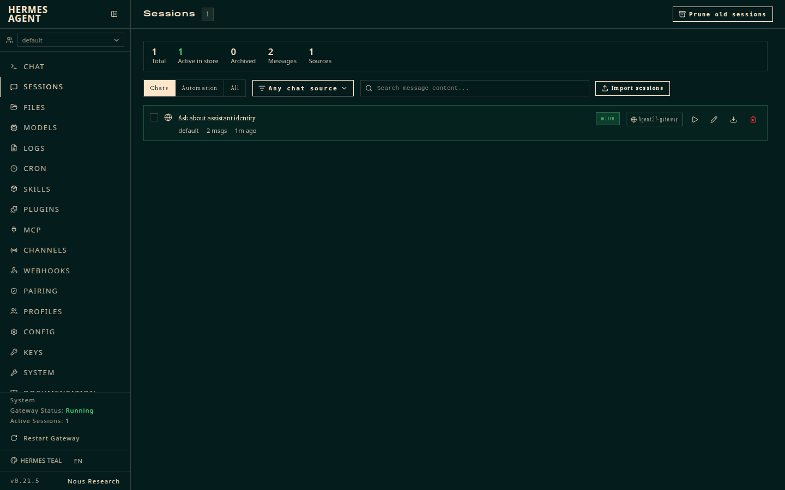
Task: Open the 'Any chat source' filter dropdown
Action: point(303,88)
